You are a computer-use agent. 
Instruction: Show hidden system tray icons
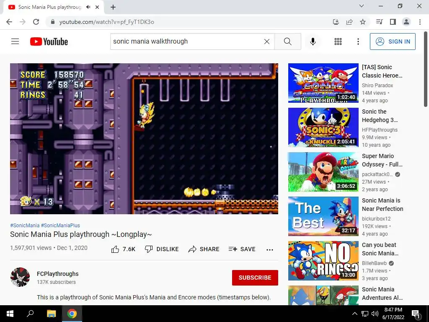pyautogui.click(x=354, y=314)
